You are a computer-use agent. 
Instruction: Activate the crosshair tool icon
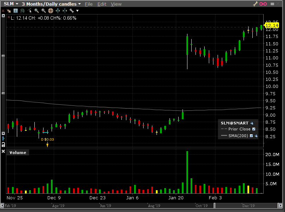51,11
